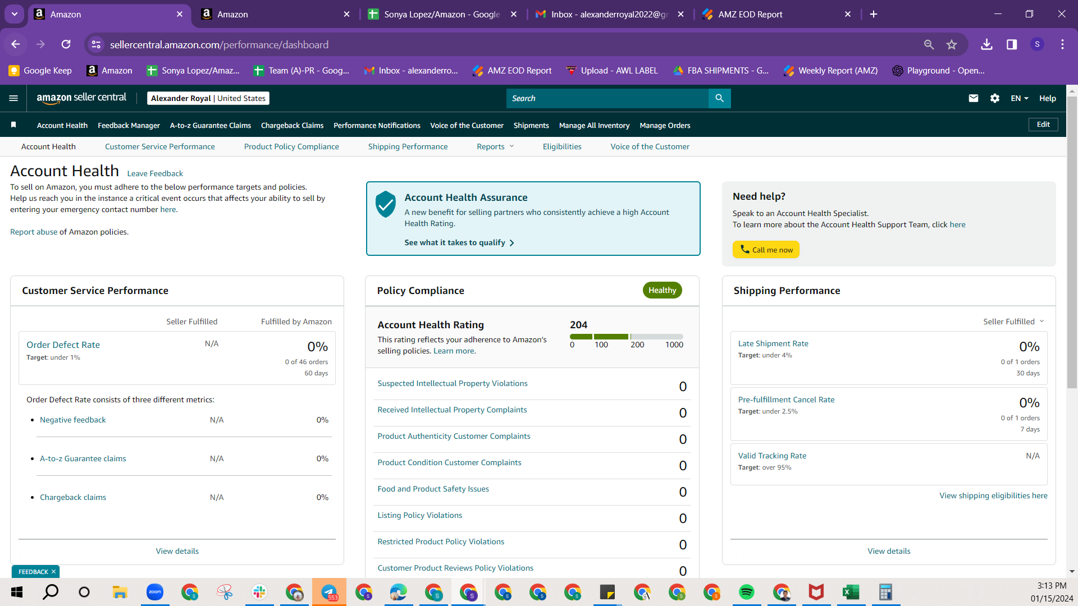
Task: Expand the Reports dropdown menu
Action: point(495,146)
